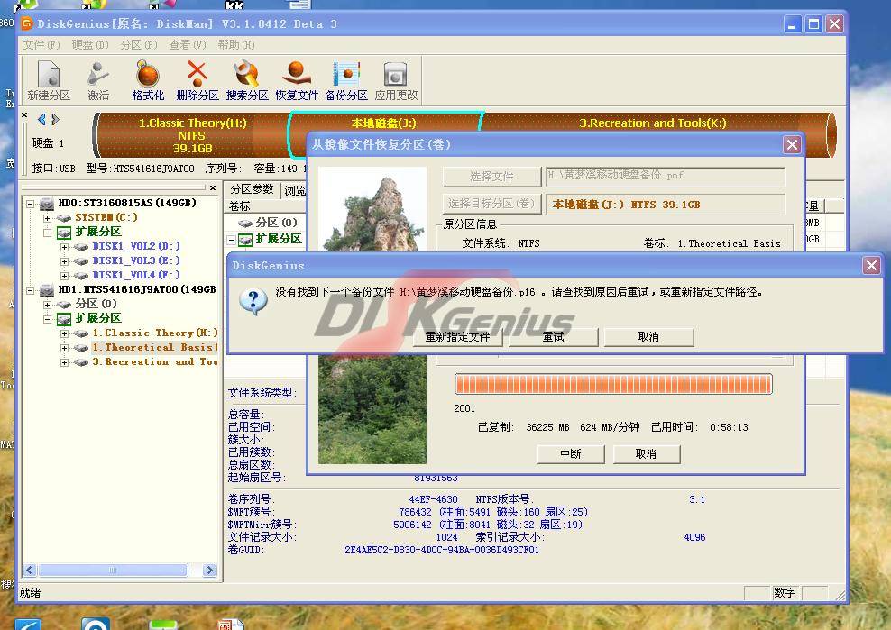Select DISK1_VOL3 (E:) in the tree

tap(136, 260)
